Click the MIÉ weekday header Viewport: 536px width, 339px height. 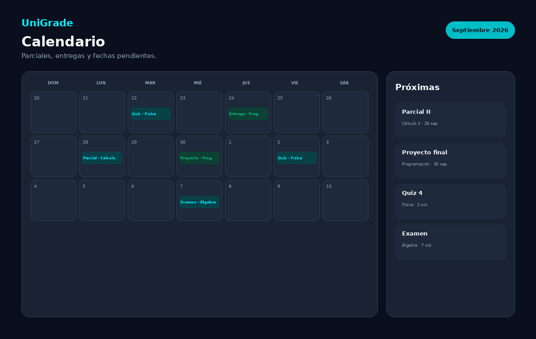(198, 83)
